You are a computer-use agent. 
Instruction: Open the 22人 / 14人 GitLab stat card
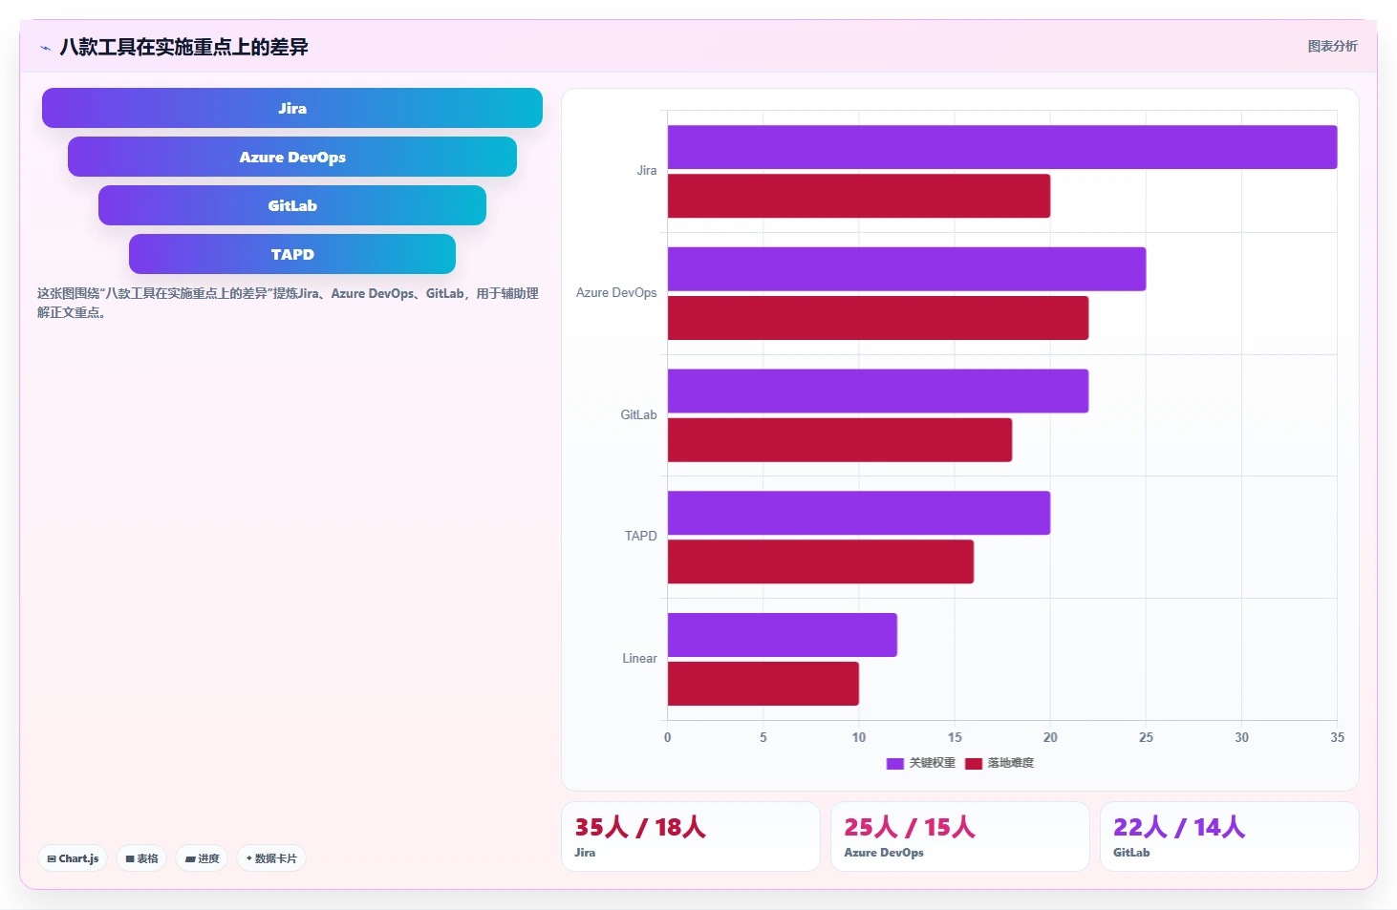click(1230, 836)
